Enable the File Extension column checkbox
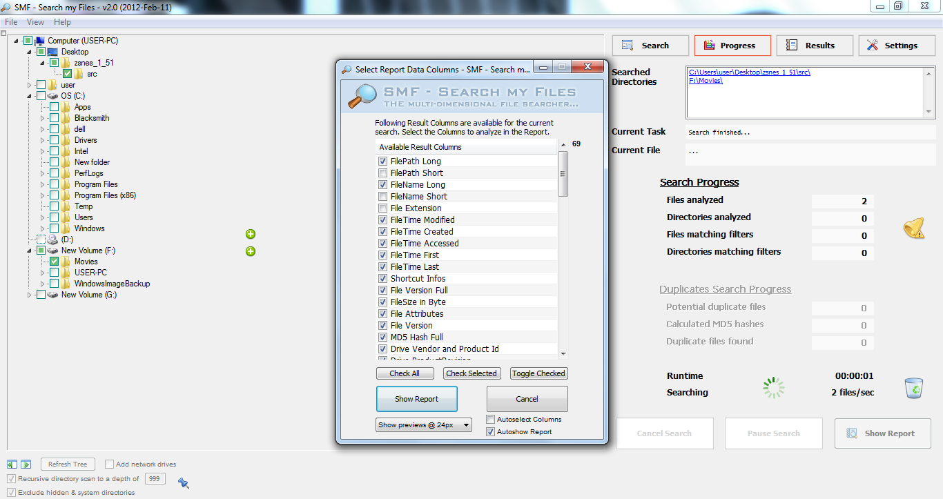The image size is (943, 499). pos(383,208)
